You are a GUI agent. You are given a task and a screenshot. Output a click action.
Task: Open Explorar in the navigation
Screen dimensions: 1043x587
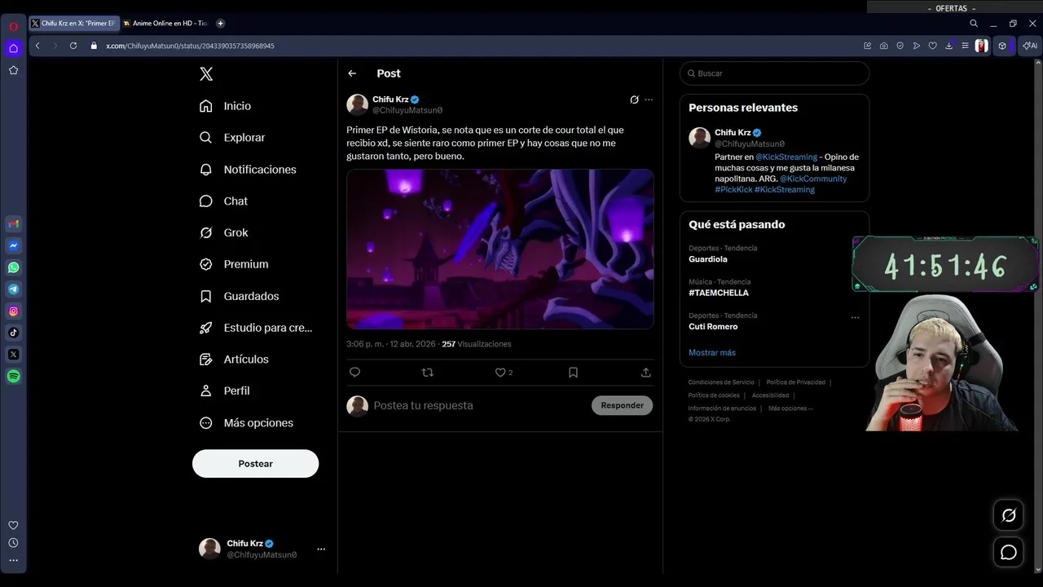233,138
